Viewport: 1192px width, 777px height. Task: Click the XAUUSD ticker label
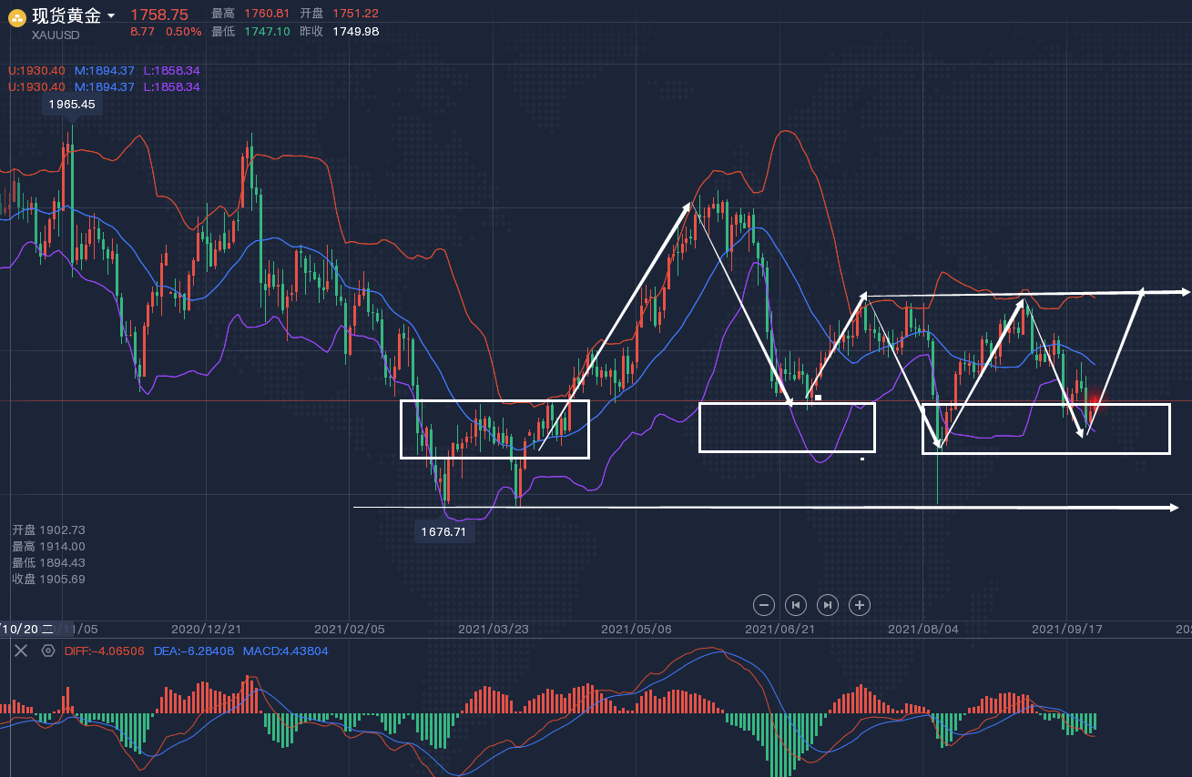56,35
